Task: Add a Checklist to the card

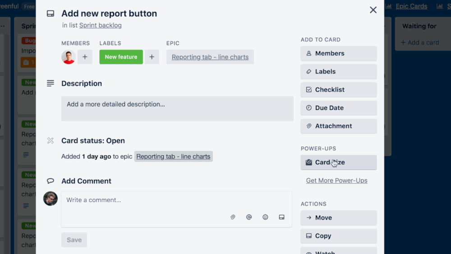Action: pyautogui.click(x=339, y=90)
